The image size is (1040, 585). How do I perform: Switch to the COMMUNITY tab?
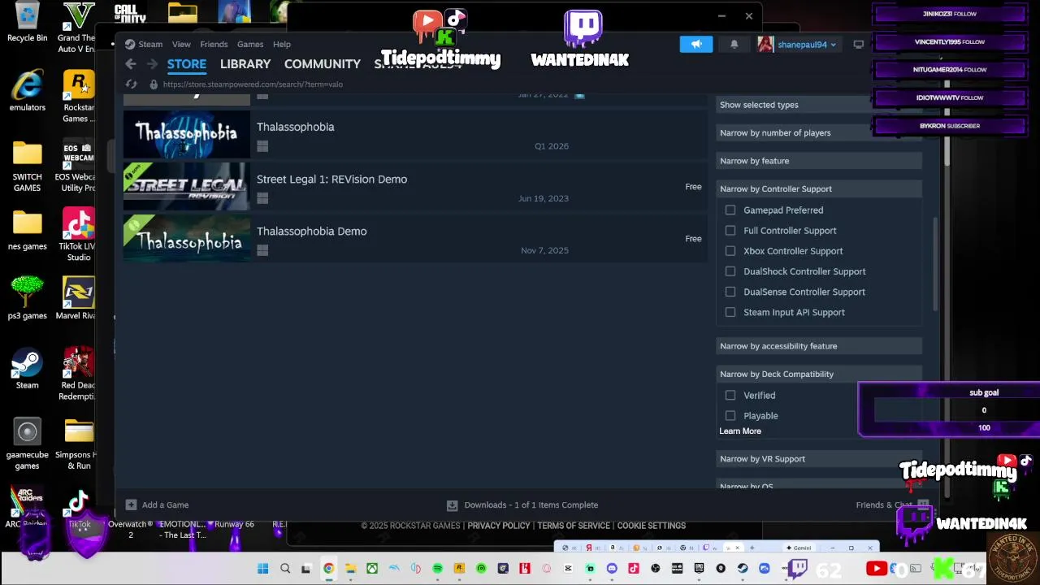coord(323,63)
